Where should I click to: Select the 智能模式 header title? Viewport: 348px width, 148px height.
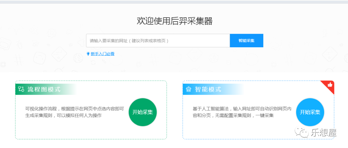point(208,89)
